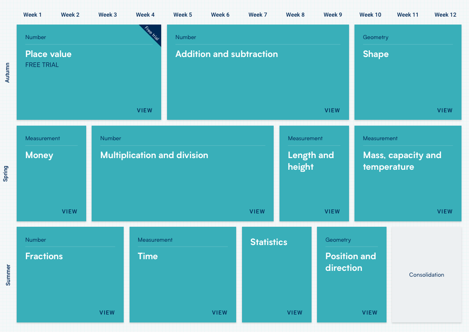The height and width of the screenshot is (332, 469).
Task: Click VIEW on Mass, capacity and temperature
Action: [x=444, y=212]
